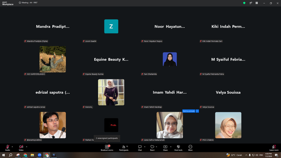281x158 pixels.
Task: Click the meeting info icon
Action: point(20,3)
